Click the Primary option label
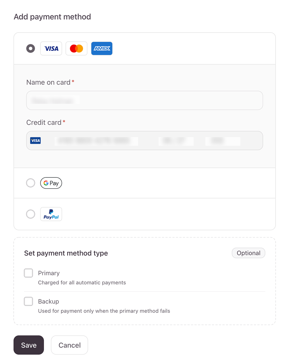The width and height of the screenshot is (289, 364). pos(49,273)
